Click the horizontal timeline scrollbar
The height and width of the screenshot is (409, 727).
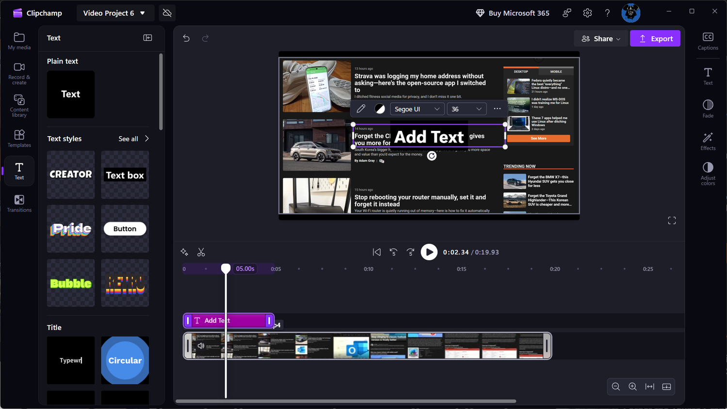coord(346,401)
